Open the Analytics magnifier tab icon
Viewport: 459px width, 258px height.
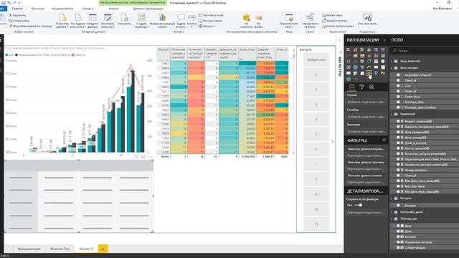point(372,87)
